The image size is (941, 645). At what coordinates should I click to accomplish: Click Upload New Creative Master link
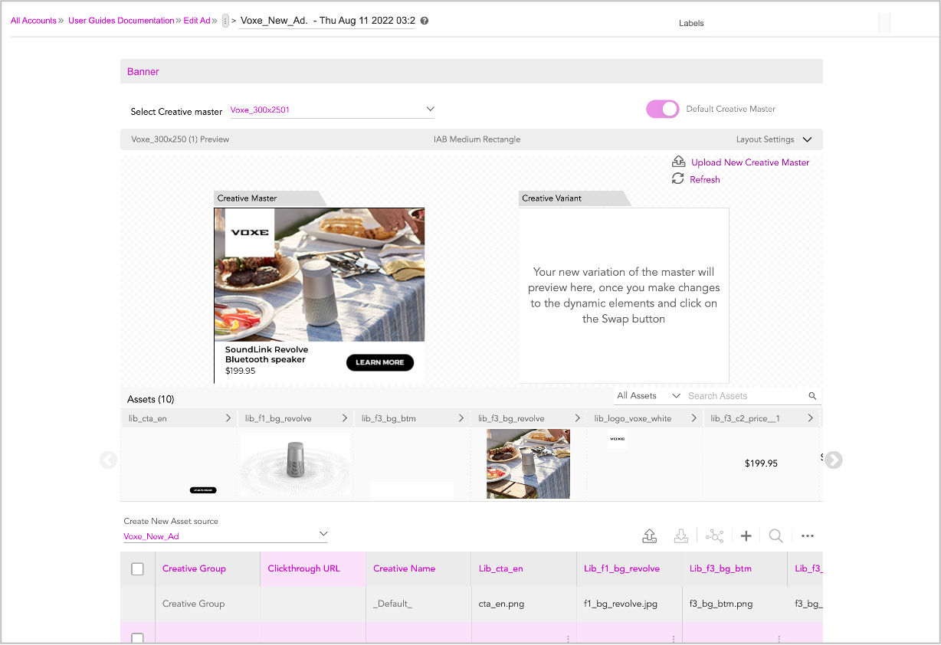(x=750, y=162)
